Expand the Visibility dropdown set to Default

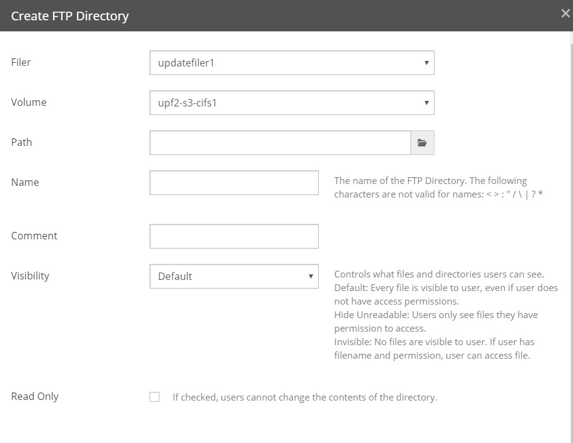point(234,276)
